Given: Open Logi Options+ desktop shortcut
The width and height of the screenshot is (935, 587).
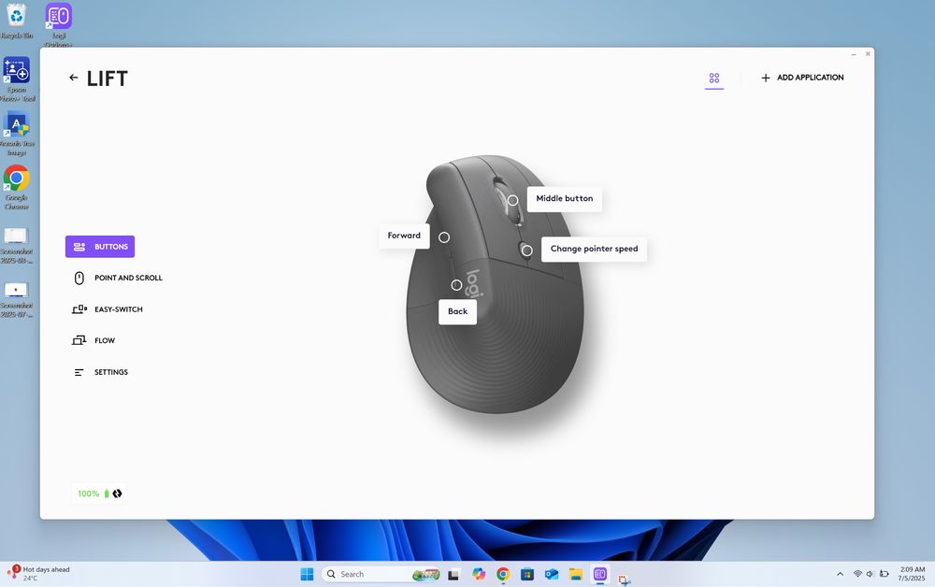Looking at the screenshot, I should coord(58,24).
